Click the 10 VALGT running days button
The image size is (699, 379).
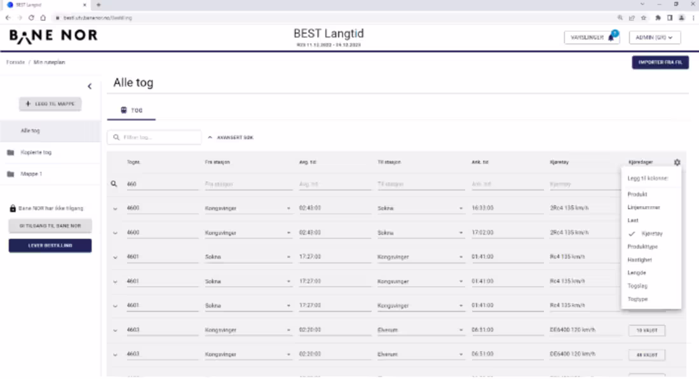point(647,331)
